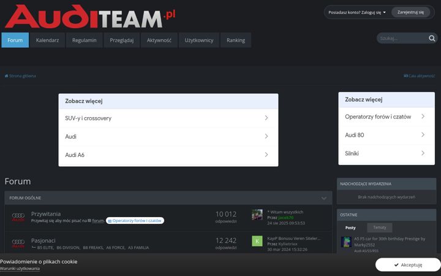Screen dimensions: 441x276
Task: Switch to the Tematy tab
Action: (379, 228)
